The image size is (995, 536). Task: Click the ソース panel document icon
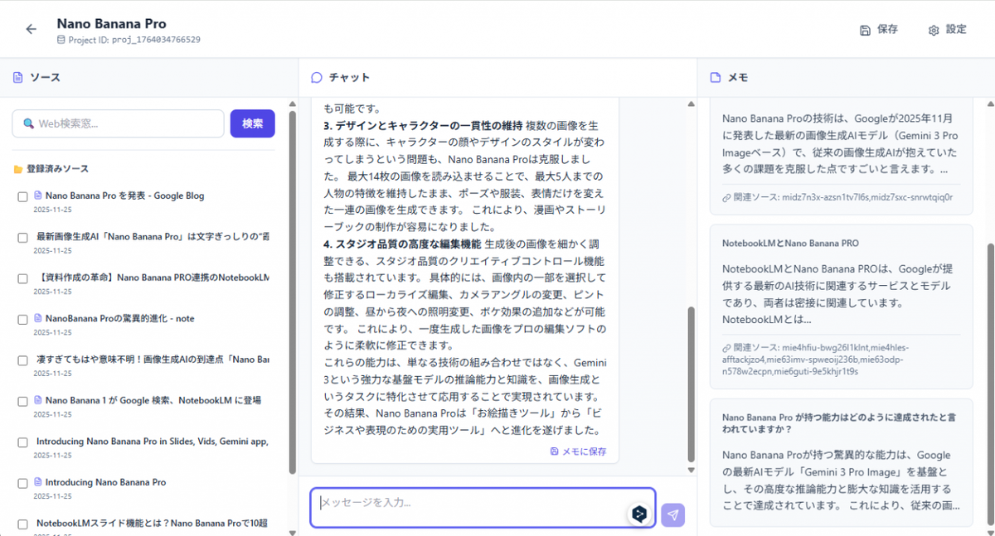(x=17, y=78)
